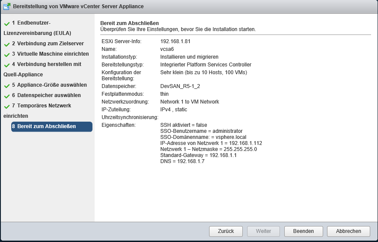This screenshot has height=242, width=378.
Task: Click green checkmark beside Temporäres Netzwerk einrichten
Action: click(7, 107)
